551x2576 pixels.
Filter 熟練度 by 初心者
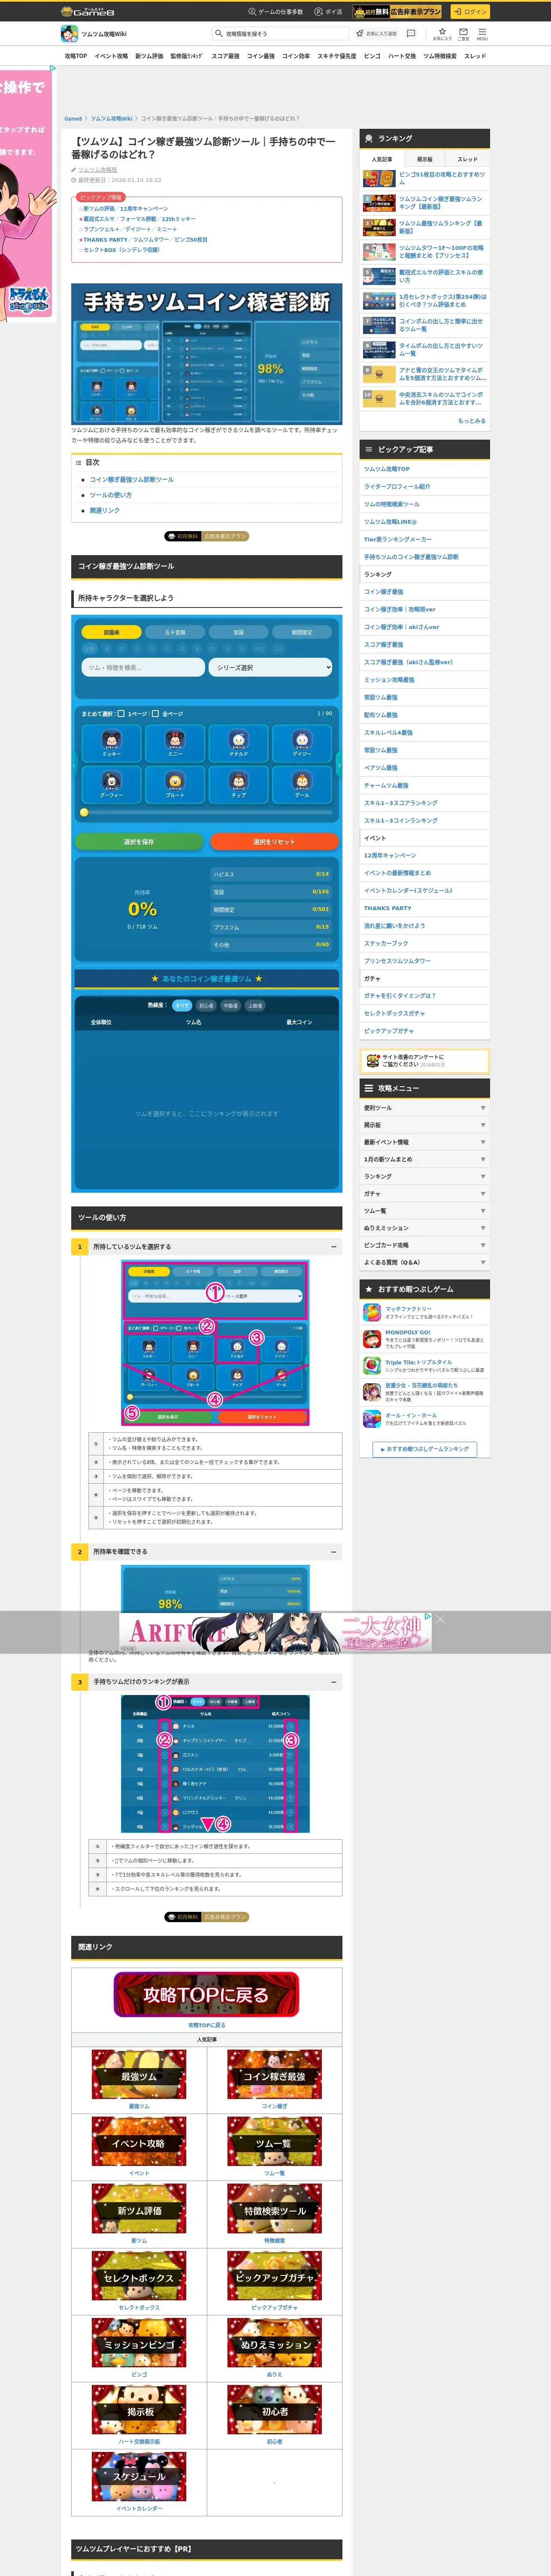[x=206, y=1006]
